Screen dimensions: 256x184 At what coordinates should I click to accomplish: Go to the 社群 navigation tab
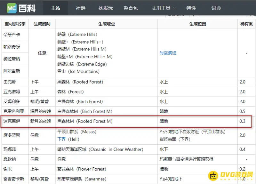pos(81,8)
